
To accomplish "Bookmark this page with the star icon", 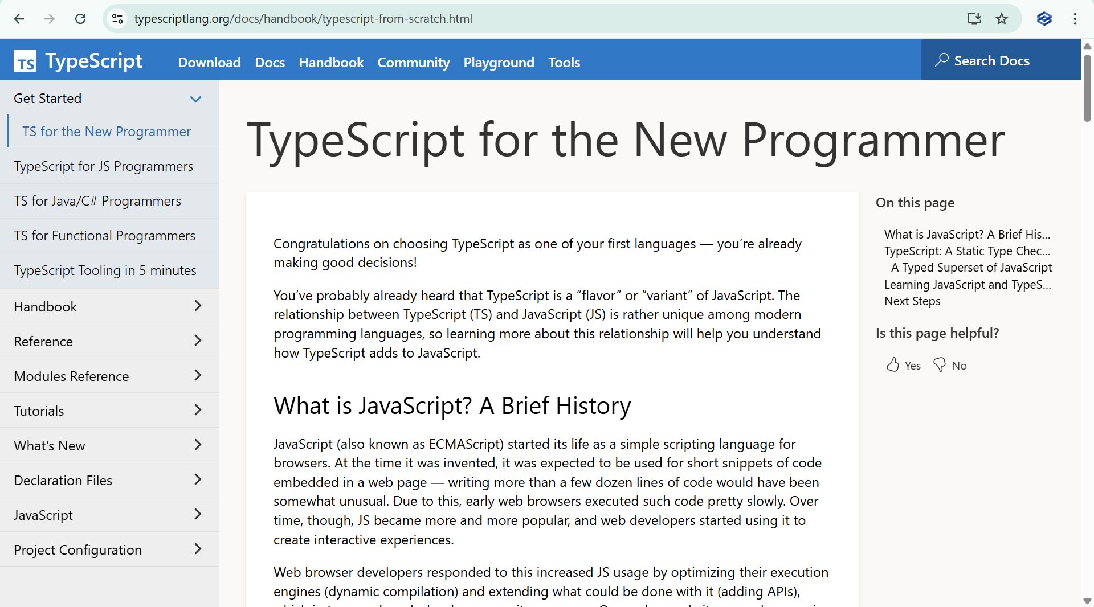I will 1001,19.
